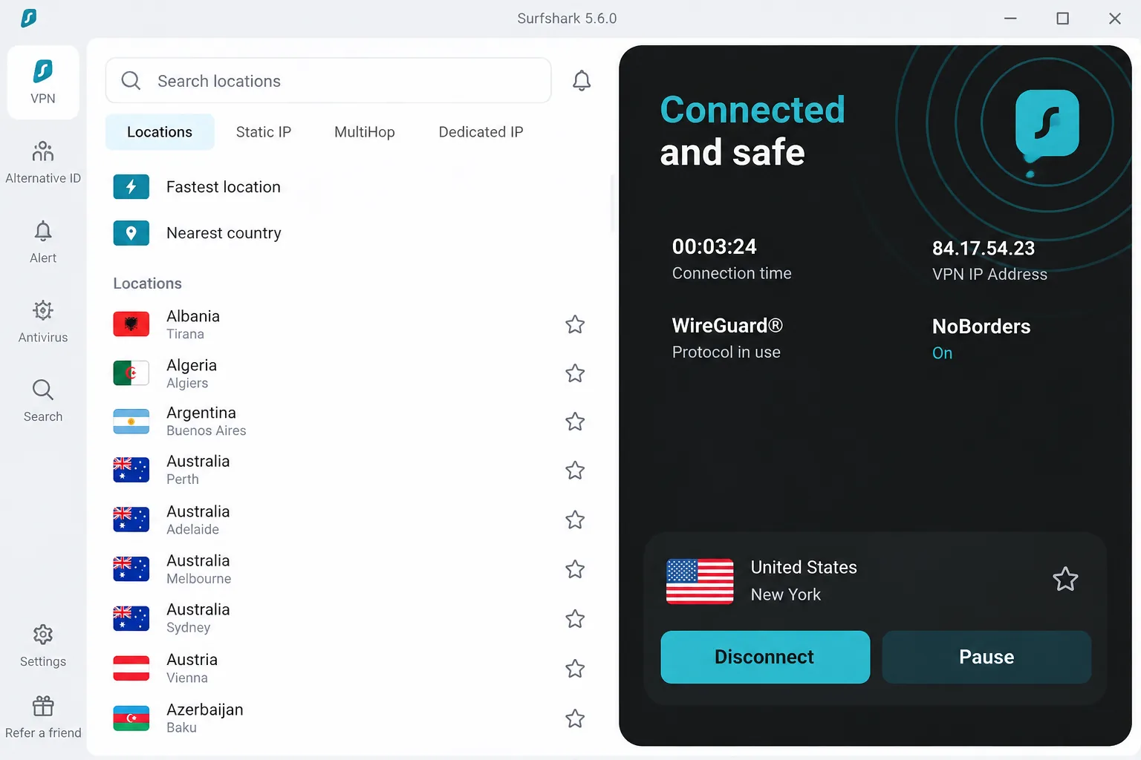Image resolution: width=1141 pixels, height=760 pixels.
Task: Favorite Australia Adelaide with star
Action: [575, 520]
